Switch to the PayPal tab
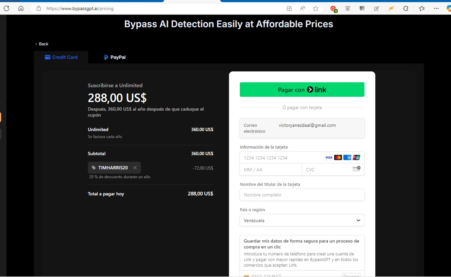Viewport: 451px width, 277px height. (x=115, y=57)
